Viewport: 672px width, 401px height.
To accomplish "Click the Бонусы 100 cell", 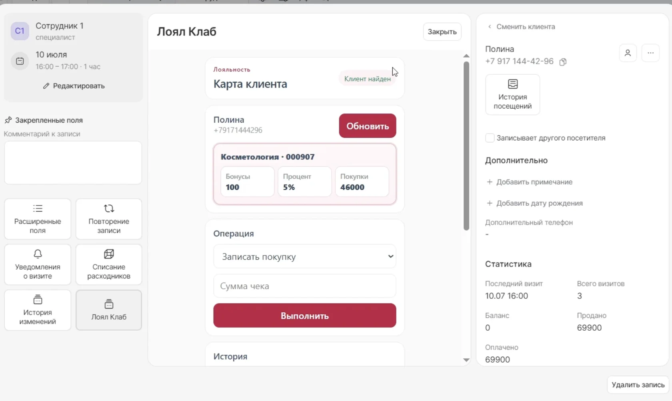I will tap(248, 182).
